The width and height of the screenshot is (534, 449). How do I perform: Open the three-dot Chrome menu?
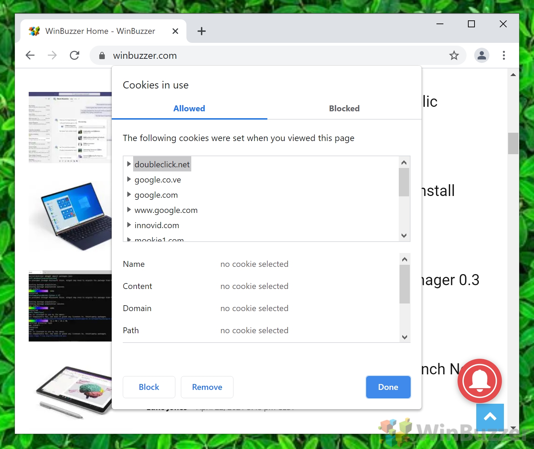click(x=504, y=55)
